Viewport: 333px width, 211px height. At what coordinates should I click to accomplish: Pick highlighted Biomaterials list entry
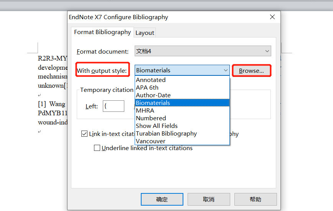(182, 103)
